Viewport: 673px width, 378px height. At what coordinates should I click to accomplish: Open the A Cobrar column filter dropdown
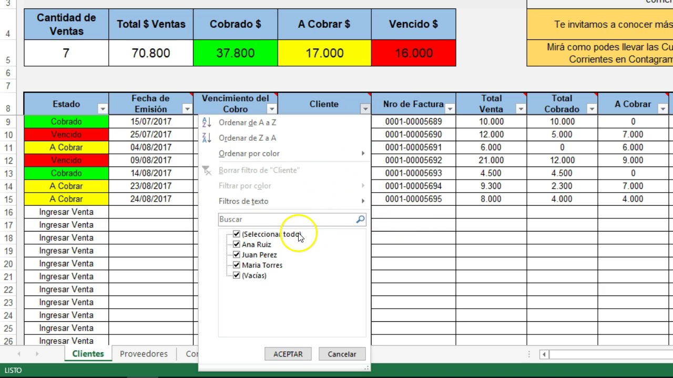point(662,109)
